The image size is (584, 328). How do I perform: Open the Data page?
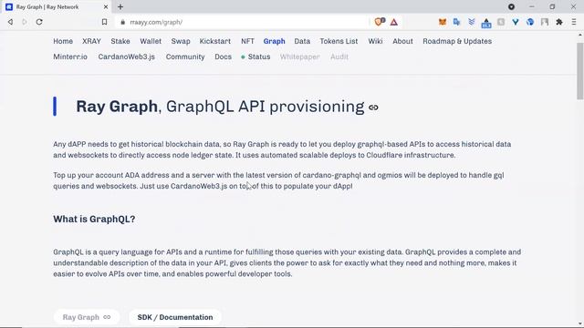[302, 41]
